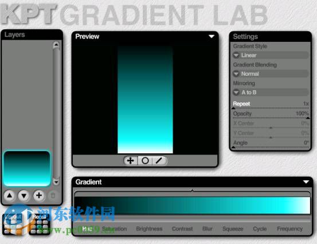
Task: Click the Layers scrollbar up arrow
Action: point(56,45)
